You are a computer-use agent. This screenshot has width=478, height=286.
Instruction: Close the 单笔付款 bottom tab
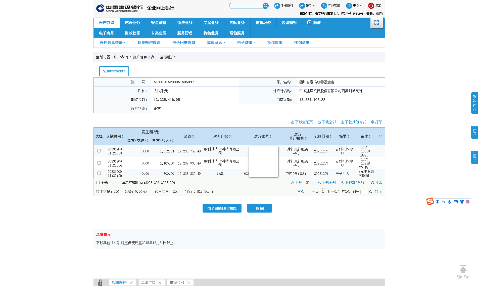[x=160, y=283]
